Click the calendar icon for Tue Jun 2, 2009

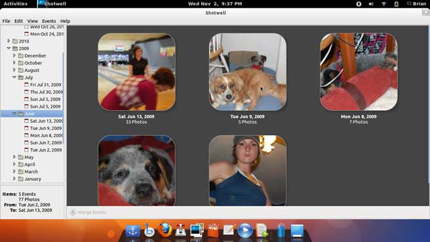[x=26, y=150]
